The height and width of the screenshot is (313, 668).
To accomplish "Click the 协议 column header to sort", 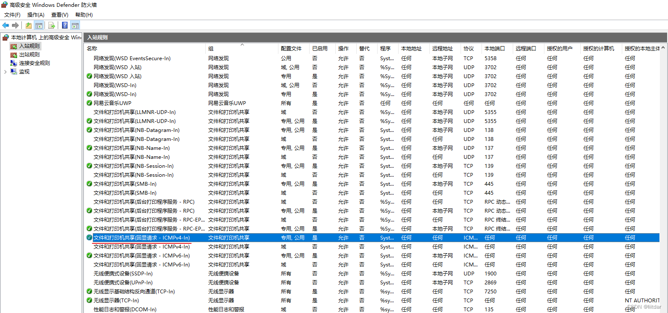I will [x=468, y=48].
